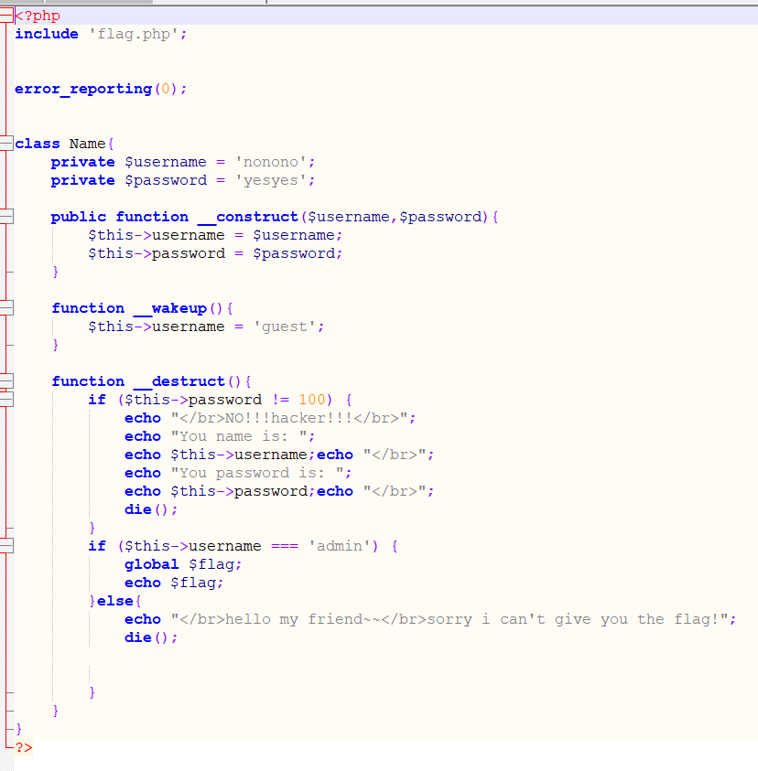Viewport: 758px width, 771px height.
Task: Click the echo "You password is: " line
Action: pos(238,473)
